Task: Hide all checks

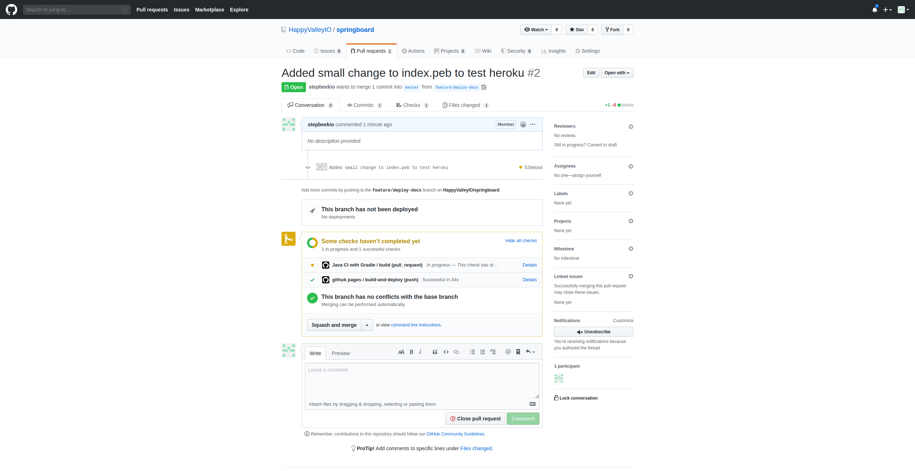Action: pos(521,241)
